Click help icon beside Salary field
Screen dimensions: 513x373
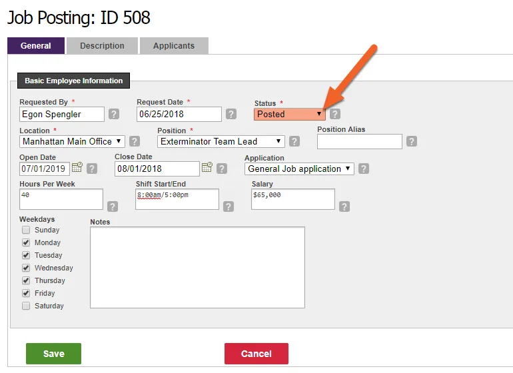(x=344, y=206)
